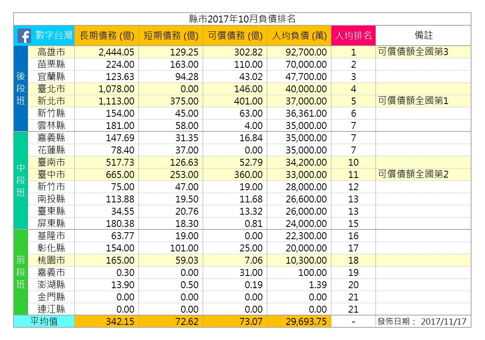Select the 彰化縣 row name cell
Image resolution: width=485 pixels, height=340 pixels.
51,248
